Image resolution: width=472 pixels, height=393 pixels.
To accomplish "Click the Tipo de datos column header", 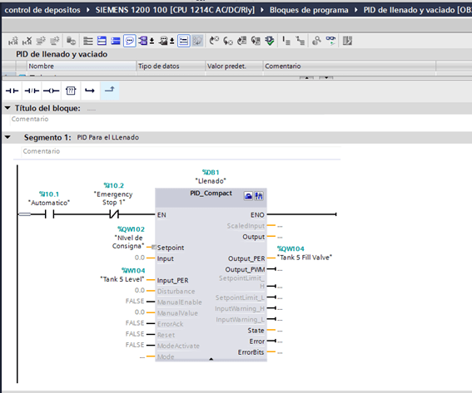I will (171, 66).
